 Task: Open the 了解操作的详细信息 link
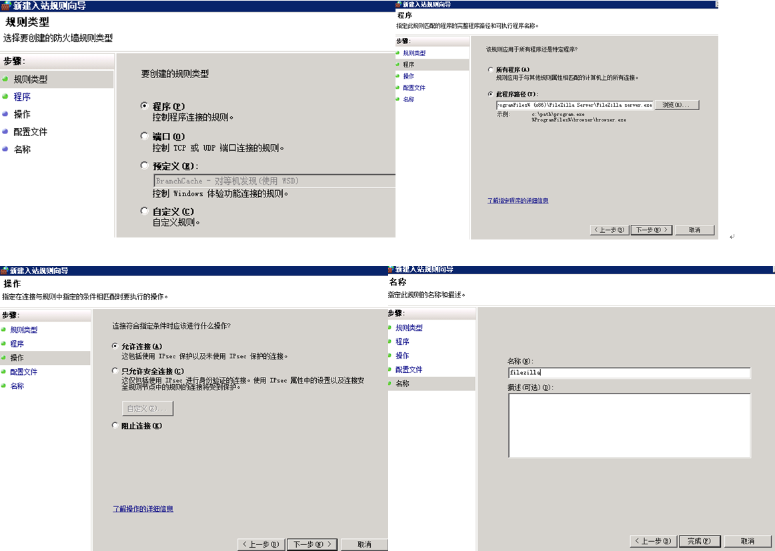[143, 509]
